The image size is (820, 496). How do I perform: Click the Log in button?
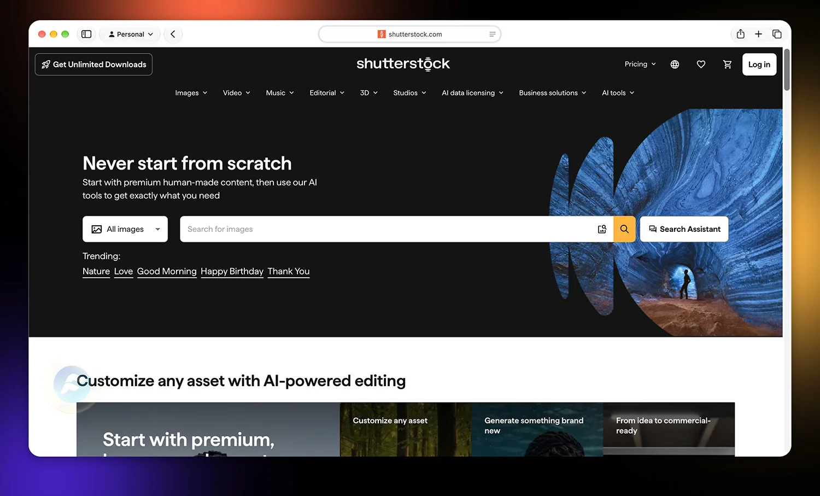(759, 65)
